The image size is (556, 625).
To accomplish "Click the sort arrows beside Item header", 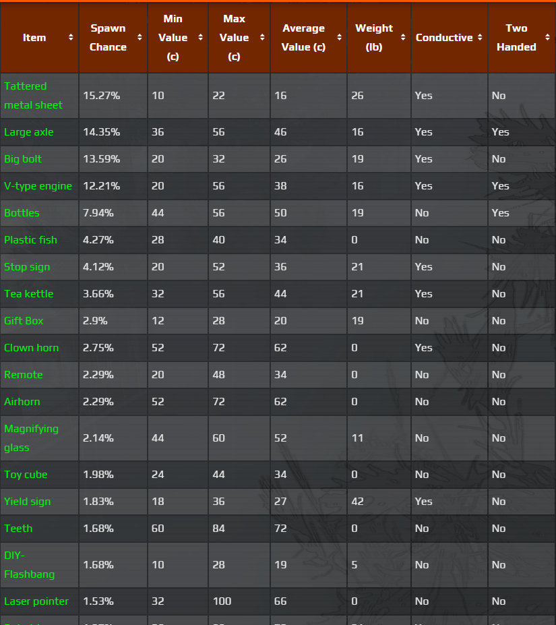I will (x=71, y=38).
